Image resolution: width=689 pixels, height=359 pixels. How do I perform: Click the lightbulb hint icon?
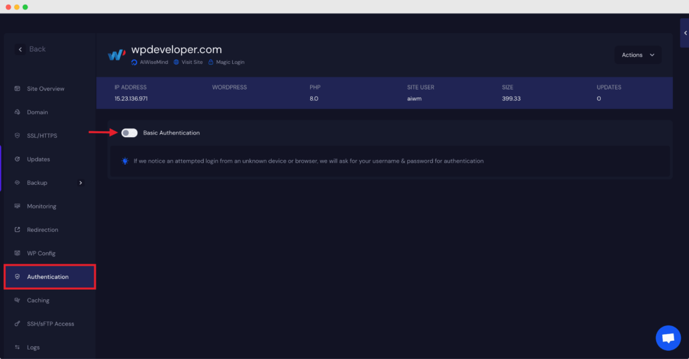(x=124, y=161)
